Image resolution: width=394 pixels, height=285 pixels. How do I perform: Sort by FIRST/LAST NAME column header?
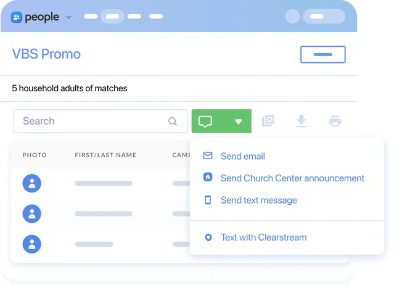105,155
